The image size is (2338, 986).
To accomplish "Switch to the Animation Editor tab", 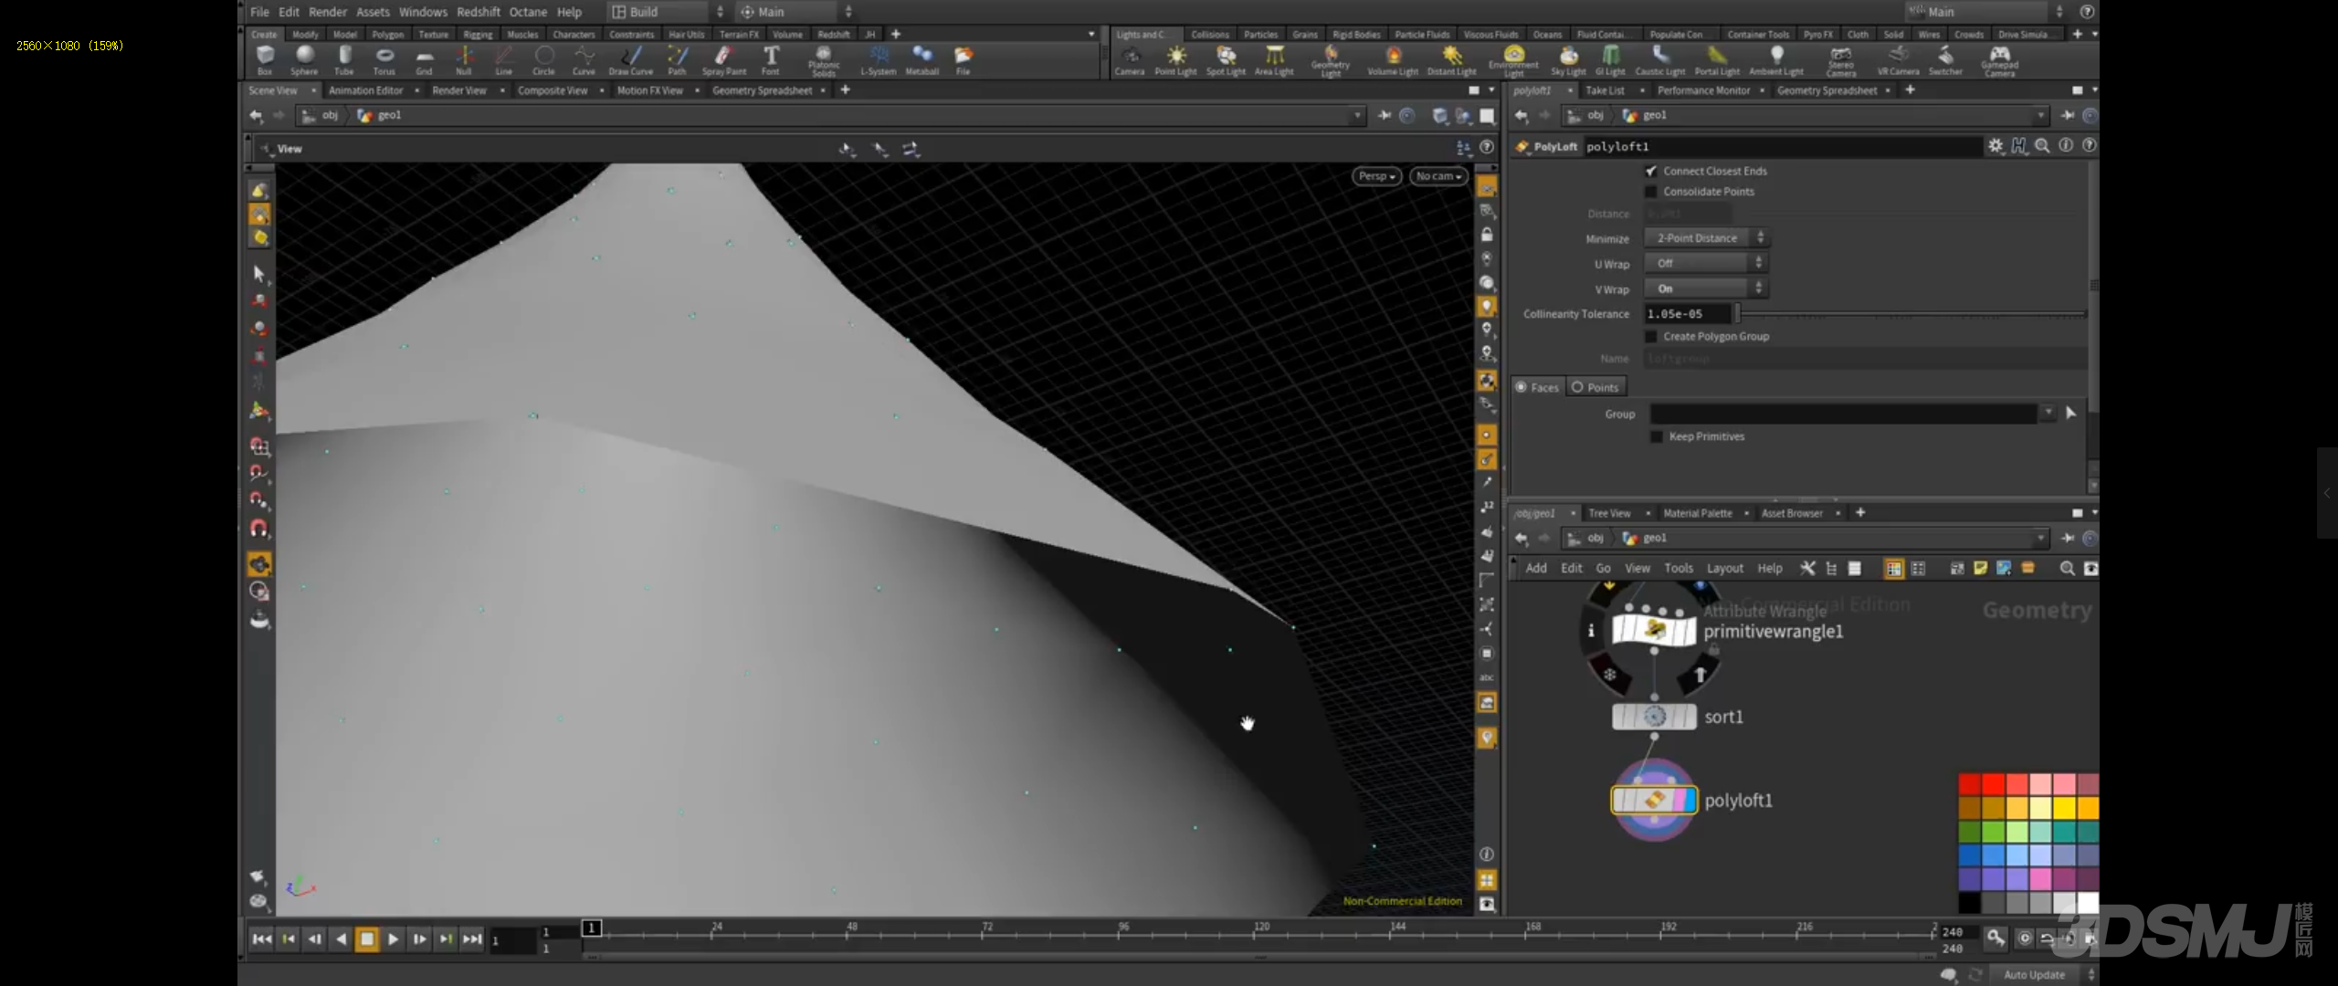I will coord(365,90).
